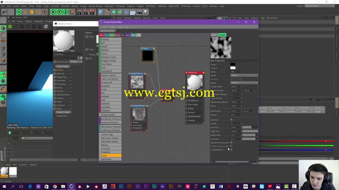Image resolution: width=339 pixels, height=190 pixels.
Task: Toggle Specular channel checkbox
Action: coord(71,73)
